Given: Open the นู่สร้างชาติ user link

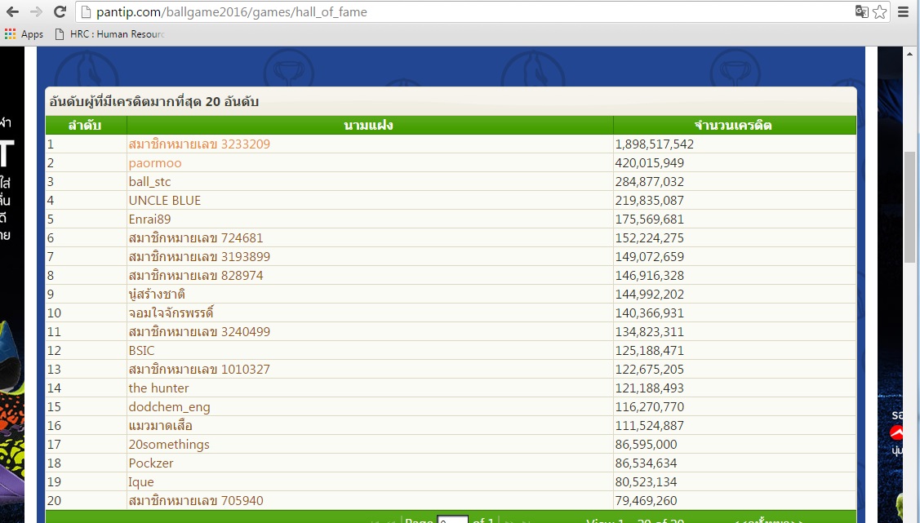Looking at the screenshot, I should (x=157, y=295).
